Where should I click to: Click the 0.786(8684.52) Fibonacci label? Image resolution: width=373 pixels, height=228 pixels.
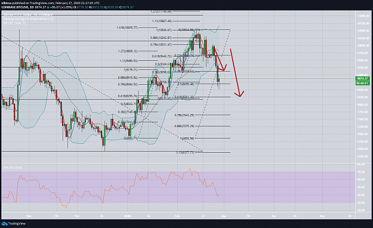[x=128, y=84]
